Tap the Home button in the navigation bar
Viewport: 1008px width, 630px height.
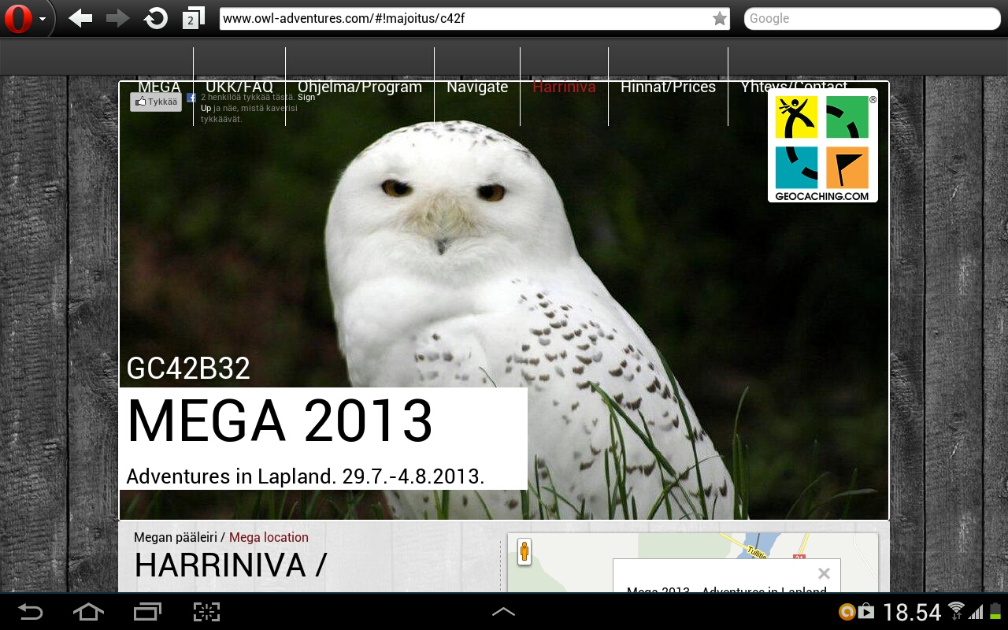pyautogui.click(x=87, y=611)
